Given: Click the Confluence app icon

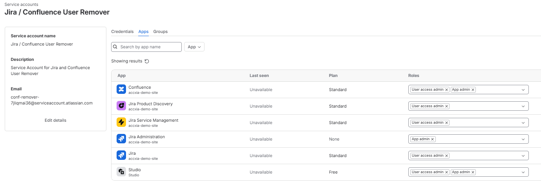Looking at the screenshot, I should (121, 90).
